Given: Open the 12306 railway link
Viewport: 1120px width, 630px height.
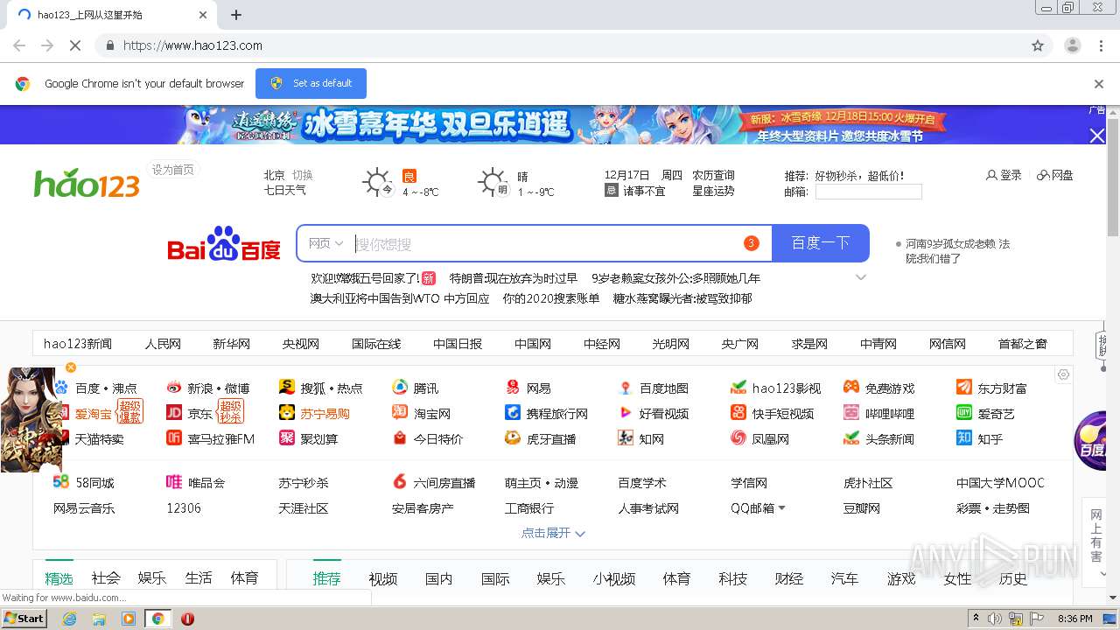Looking at the screenshot, I should 184,507.
